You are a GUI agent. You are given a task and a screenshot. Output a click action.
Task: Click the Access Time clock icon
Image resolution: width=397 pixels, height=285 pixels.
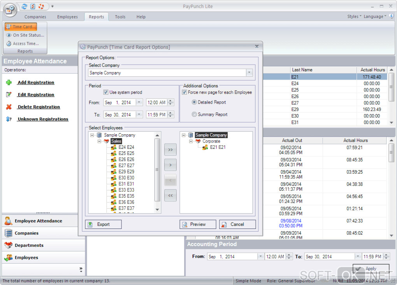(x=9, y=44)
